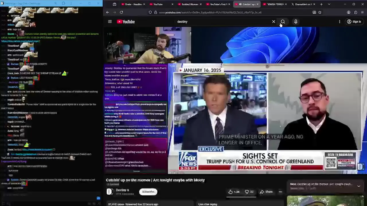Click the Share button

(x=266, y=192)
